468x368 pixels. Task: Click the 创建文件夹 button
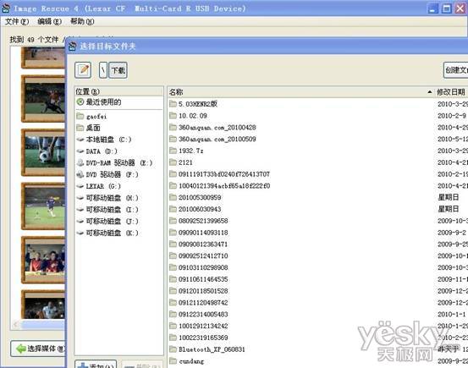(456, 70)
